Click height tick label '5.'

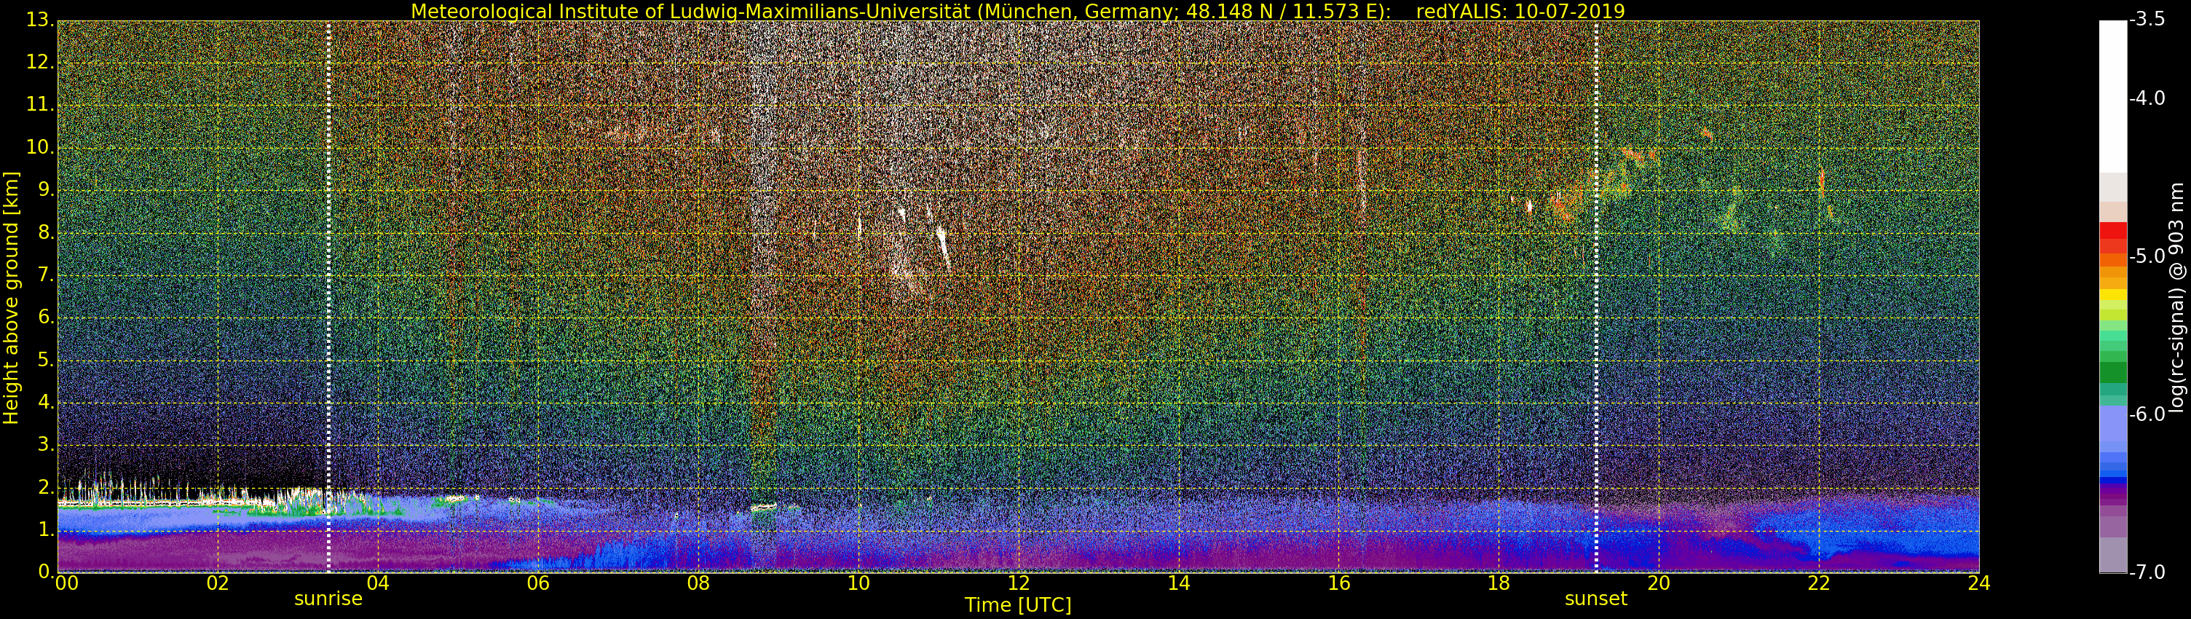point(45,360)
